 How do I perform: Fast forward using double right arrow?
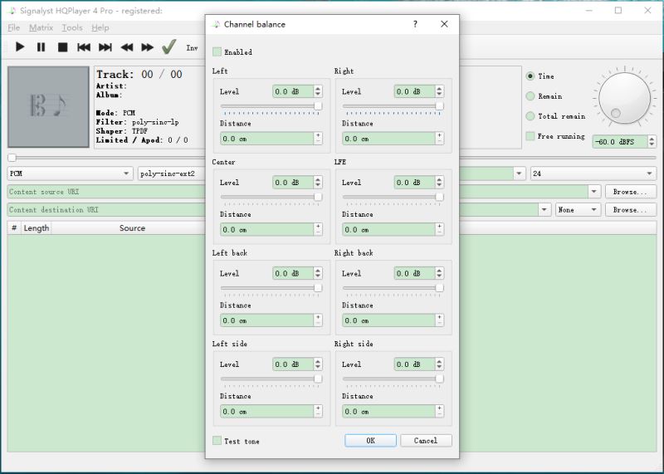(x=148, y=47)
